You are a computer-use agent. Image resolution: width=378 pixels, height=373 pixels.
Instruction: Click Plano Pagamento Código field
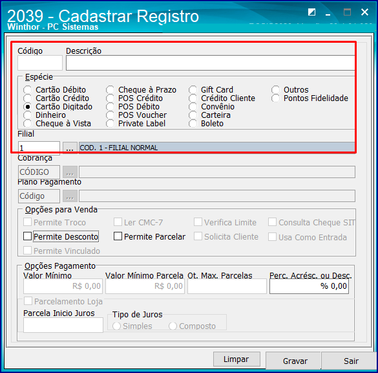(39, 196)
